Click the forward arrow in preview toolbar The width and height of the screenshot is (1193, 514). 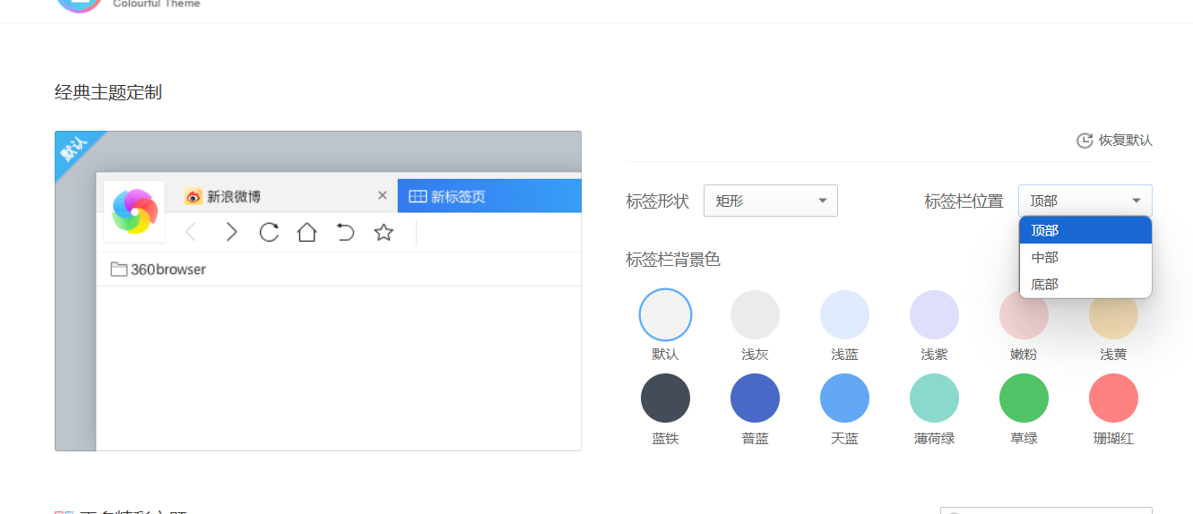(x=231, y=233)
